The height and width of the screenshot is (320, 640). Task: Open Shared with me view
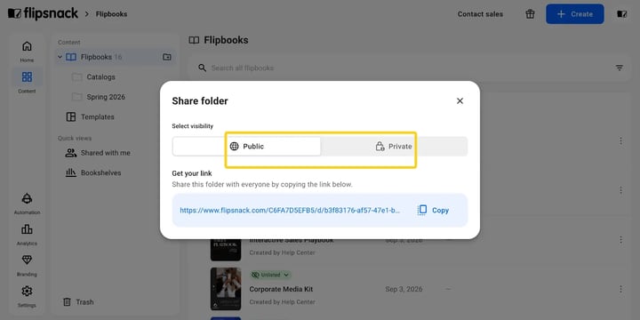point(98,153)
